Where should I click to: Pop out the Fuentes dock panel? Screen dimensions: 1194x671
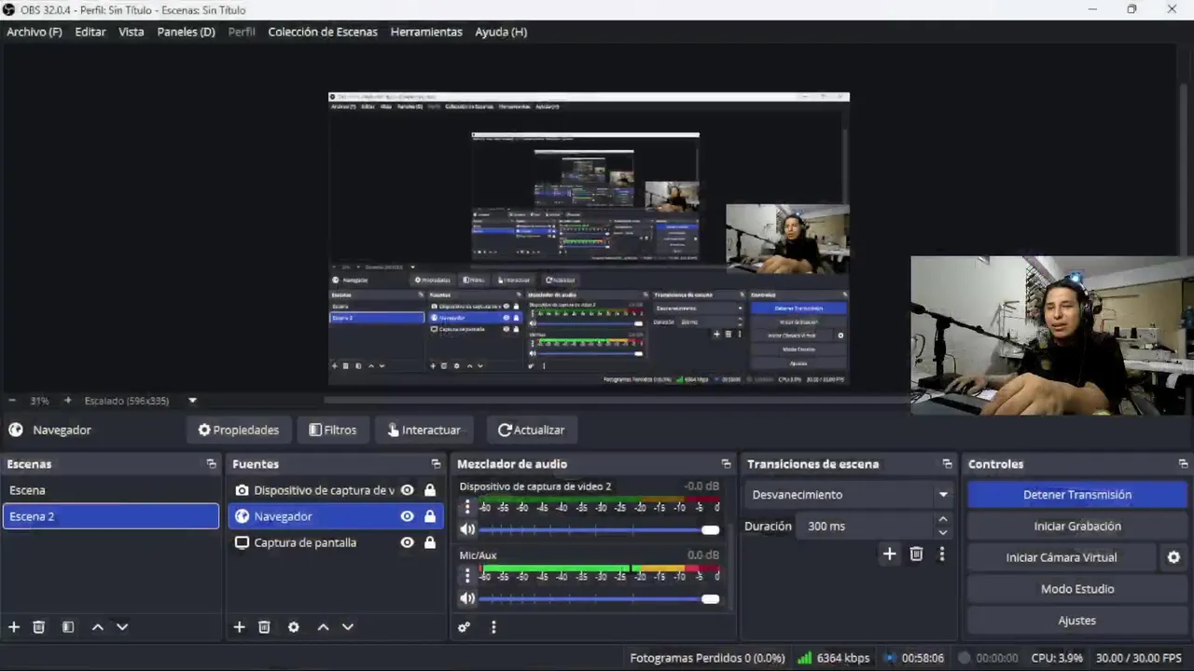436,464
